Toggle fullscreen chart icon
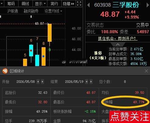The height and width of the screenshot is (123, 150). [79, 4]
